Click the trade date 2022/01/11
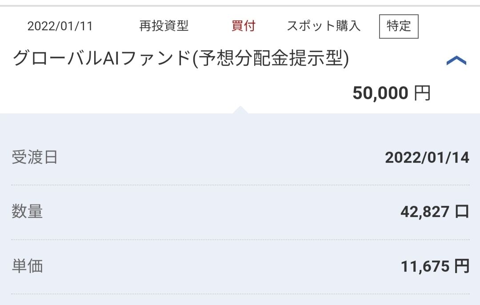This screenshot has width=480, height=305. click(60, 26)
